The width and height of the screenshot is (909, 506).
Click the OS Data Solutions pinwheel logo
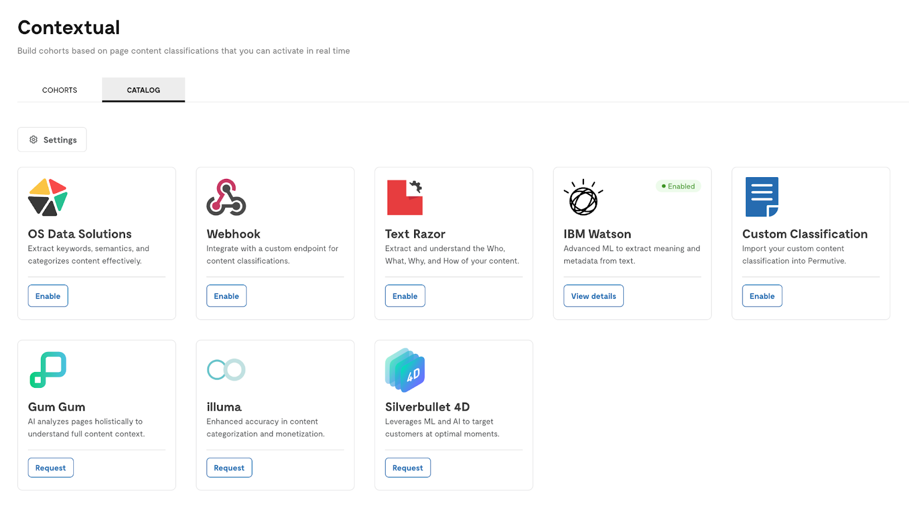point(48,197)
